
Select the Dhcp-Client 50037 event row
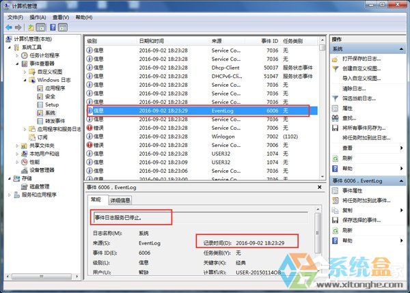(x=202, y=68)
